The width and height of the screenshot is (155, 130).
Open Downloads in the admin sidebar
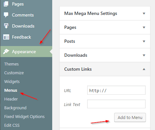pos(23,26)
